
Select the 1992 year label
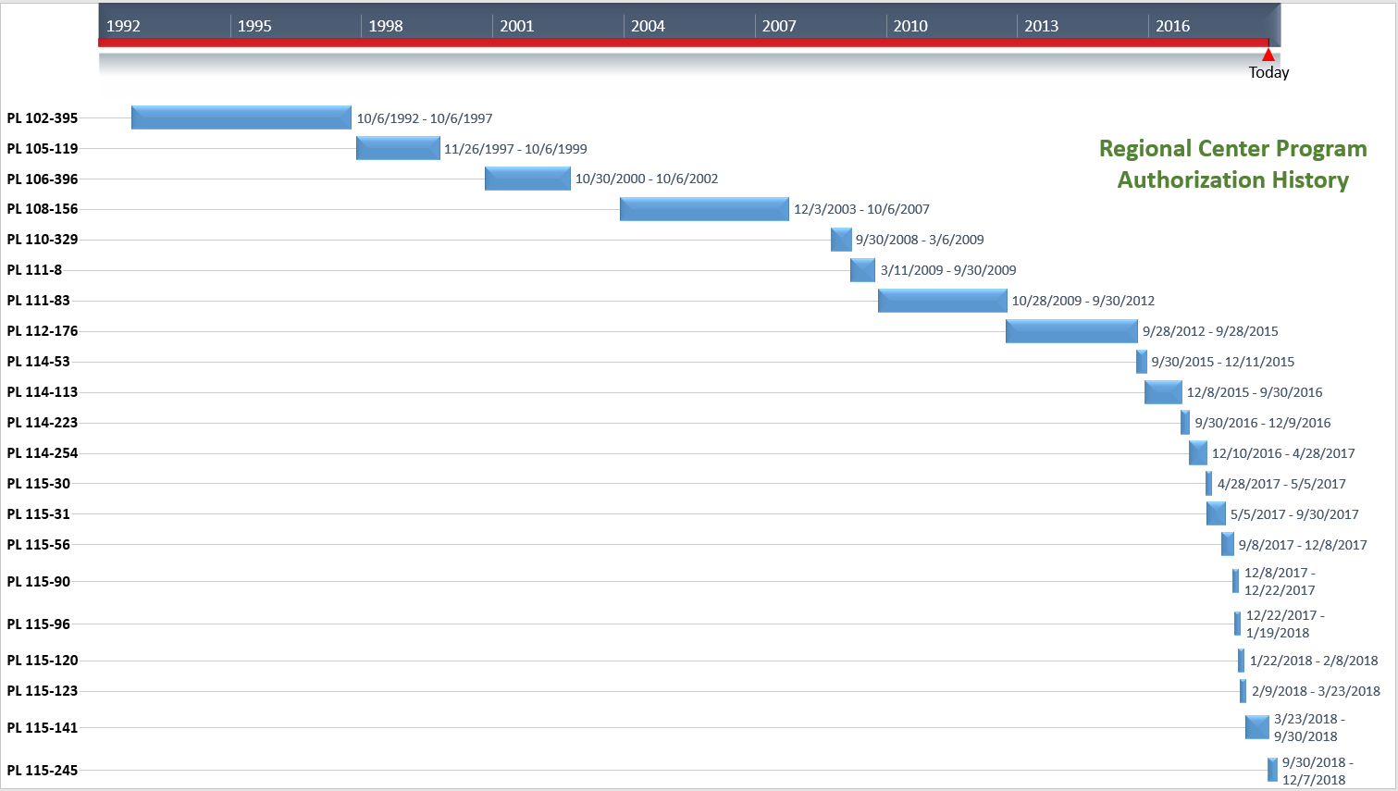[123, 26]
